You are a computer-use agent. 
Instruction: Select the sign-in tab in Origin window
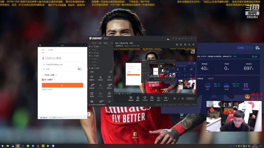pos(43,50)
